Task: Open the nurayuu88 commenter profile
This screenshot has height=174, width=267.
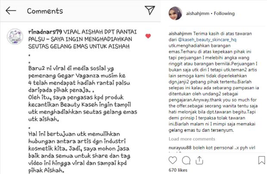Action: click(180, 148)
